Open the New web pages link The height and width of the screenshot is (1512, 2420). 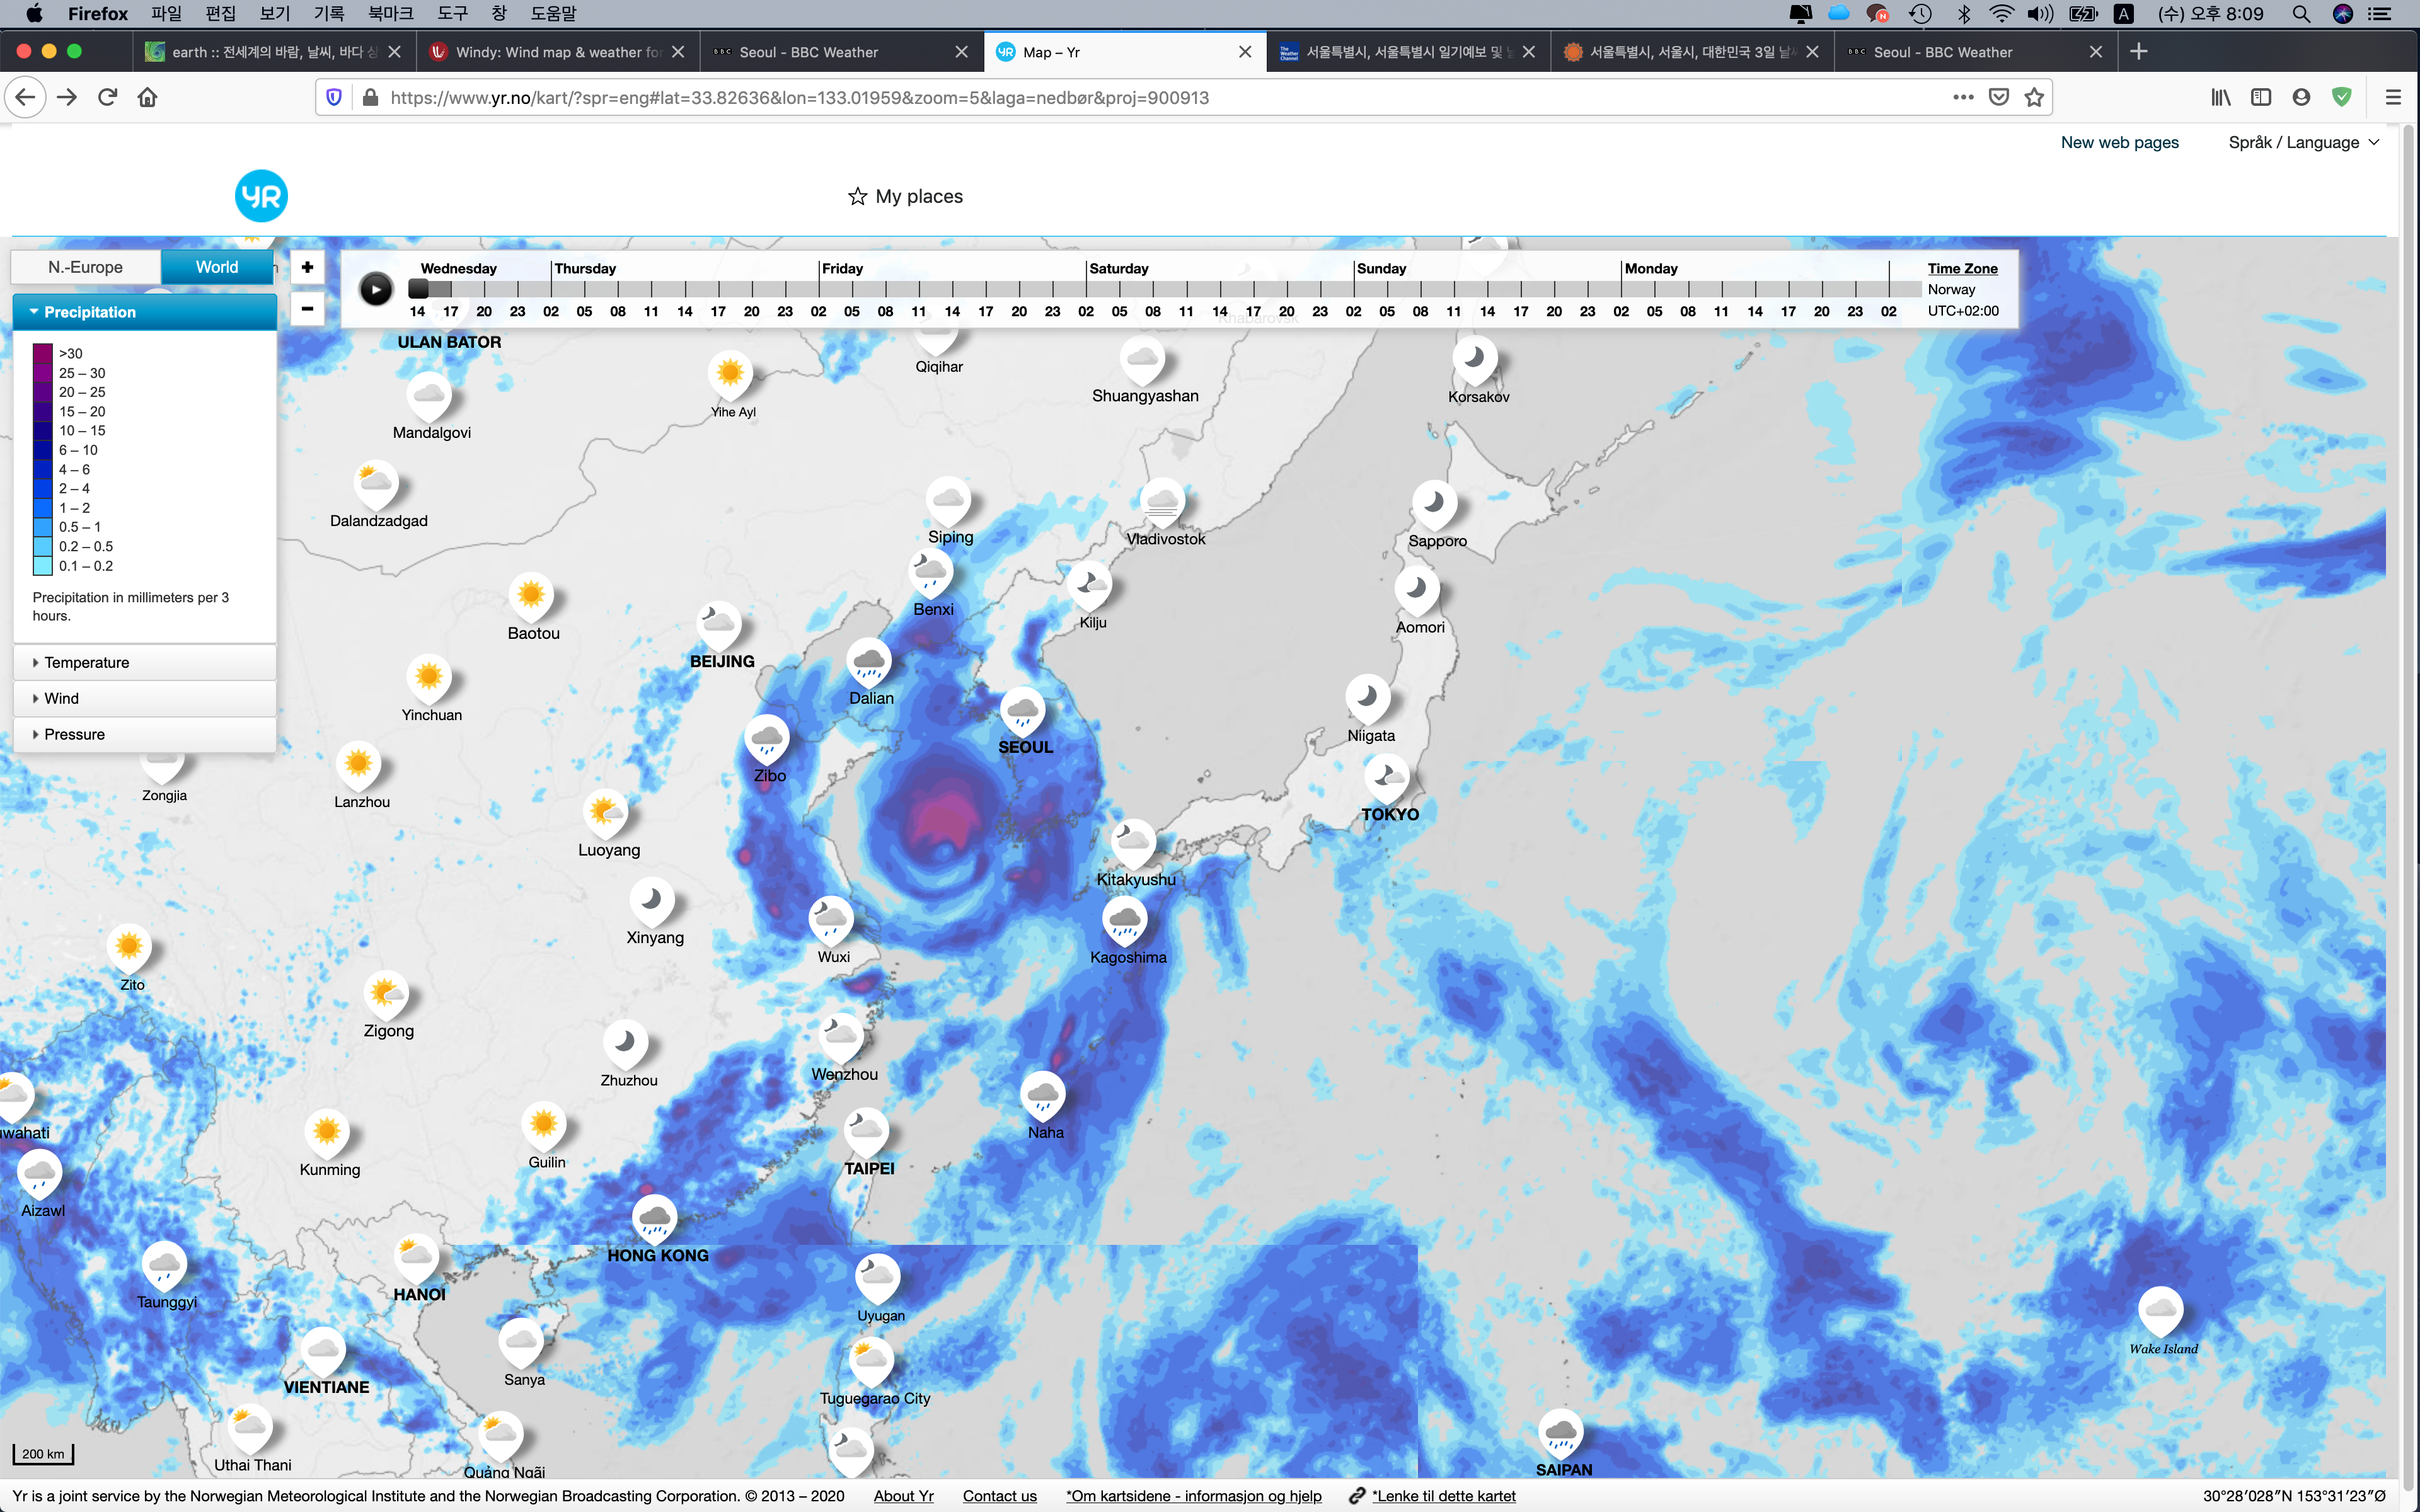click(2119, 142)
